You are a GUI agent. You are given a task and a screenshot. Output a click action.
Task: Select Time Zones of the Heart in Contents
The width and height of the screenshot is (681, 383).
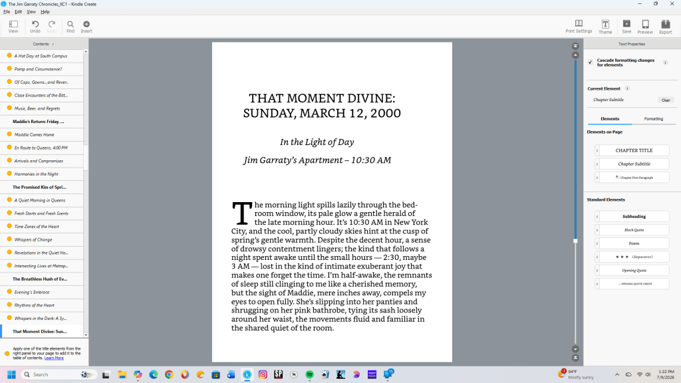(37, 227)
